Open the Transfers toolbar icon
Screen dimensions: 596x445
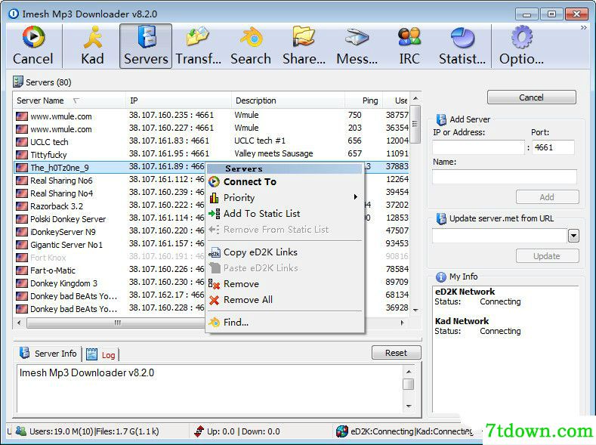click(x=198, y=36)
